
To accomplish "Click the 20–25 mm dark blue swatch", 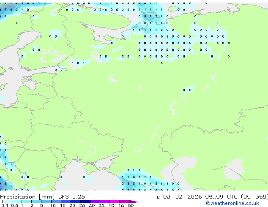I will pos(75,202).
